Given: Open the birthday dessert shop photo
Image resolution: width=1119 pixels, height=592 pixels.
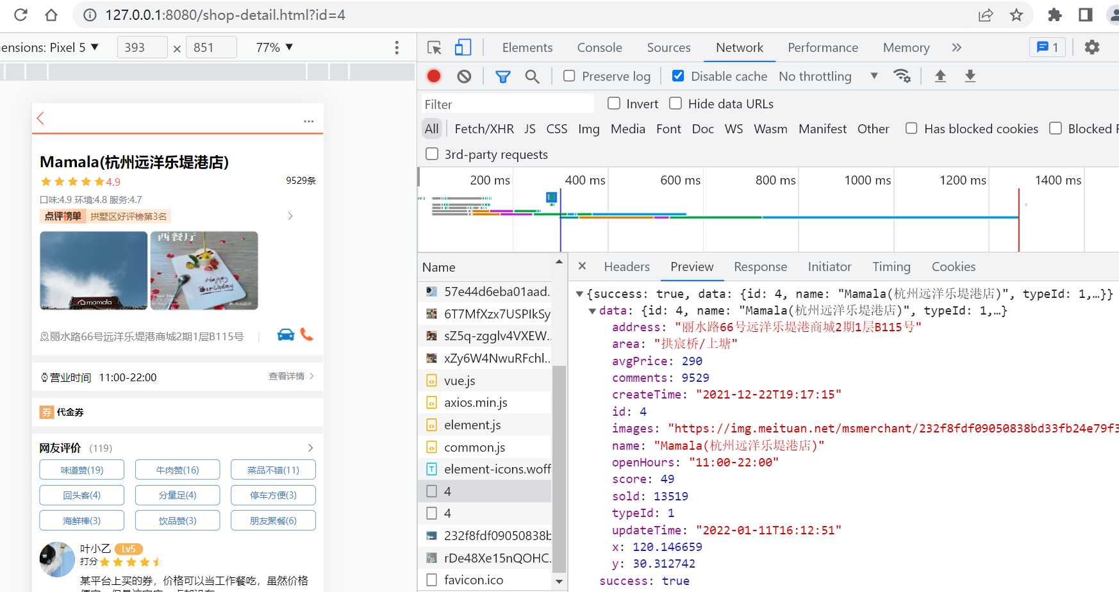Looking at the screenshot, I should coord(204,270).
